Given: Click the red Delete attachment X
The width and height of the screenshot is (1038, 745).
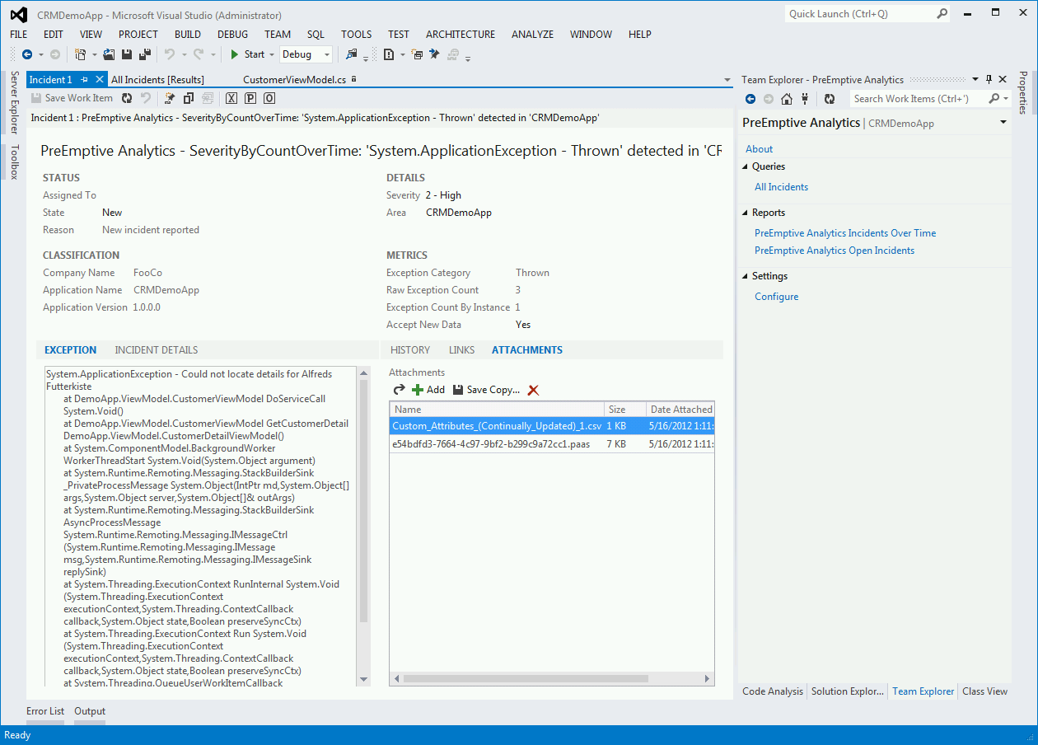Looking at the screenshot, I should point(533,390).
